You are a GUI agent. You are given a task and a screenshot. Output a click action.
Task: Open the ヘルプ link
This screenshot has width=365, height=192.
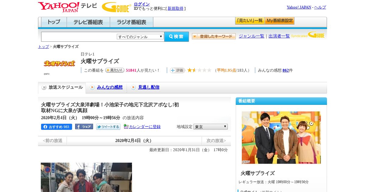coord(320,7)
